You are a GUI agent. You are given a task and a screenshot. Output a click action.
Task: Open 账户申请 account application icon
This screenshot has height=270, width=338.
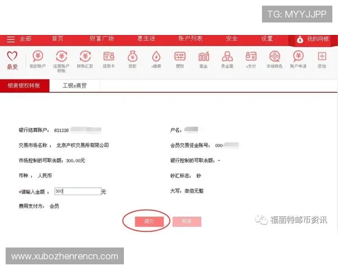(x=299, y=56)
